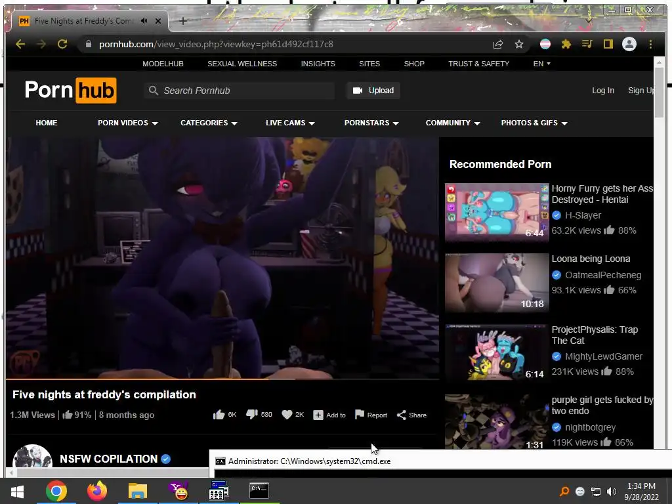
Task: Click the channel avatar beside NSFW COPILATION
Action: coord(33,457)
